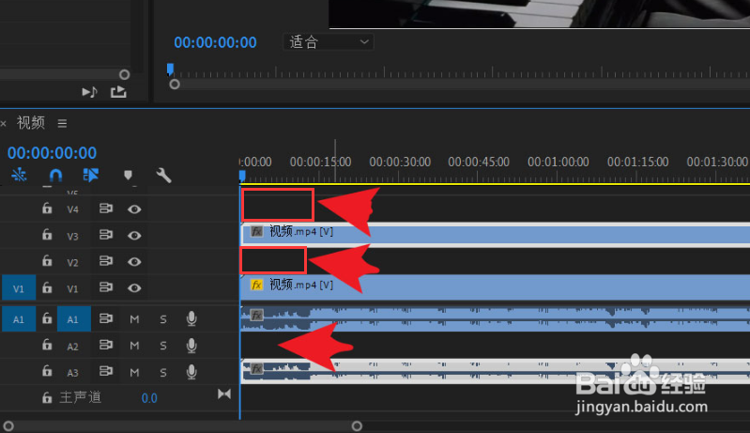The height and width of the screenshot is (433, 750).
Task: Solo track A2
Action: coord(163,346)
